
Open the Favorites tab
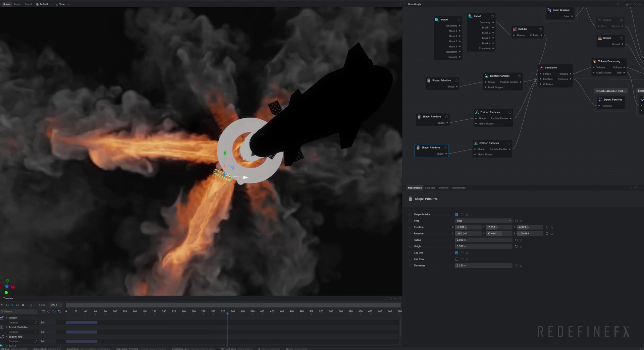(430, 188)
